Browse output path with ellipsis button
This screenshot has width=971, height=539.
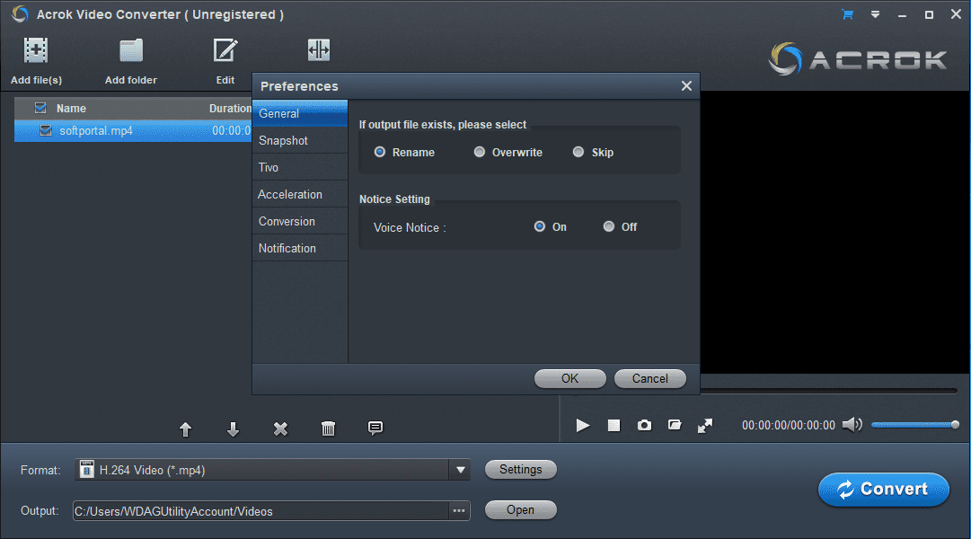pyautogui.click(x=459, y=511)
